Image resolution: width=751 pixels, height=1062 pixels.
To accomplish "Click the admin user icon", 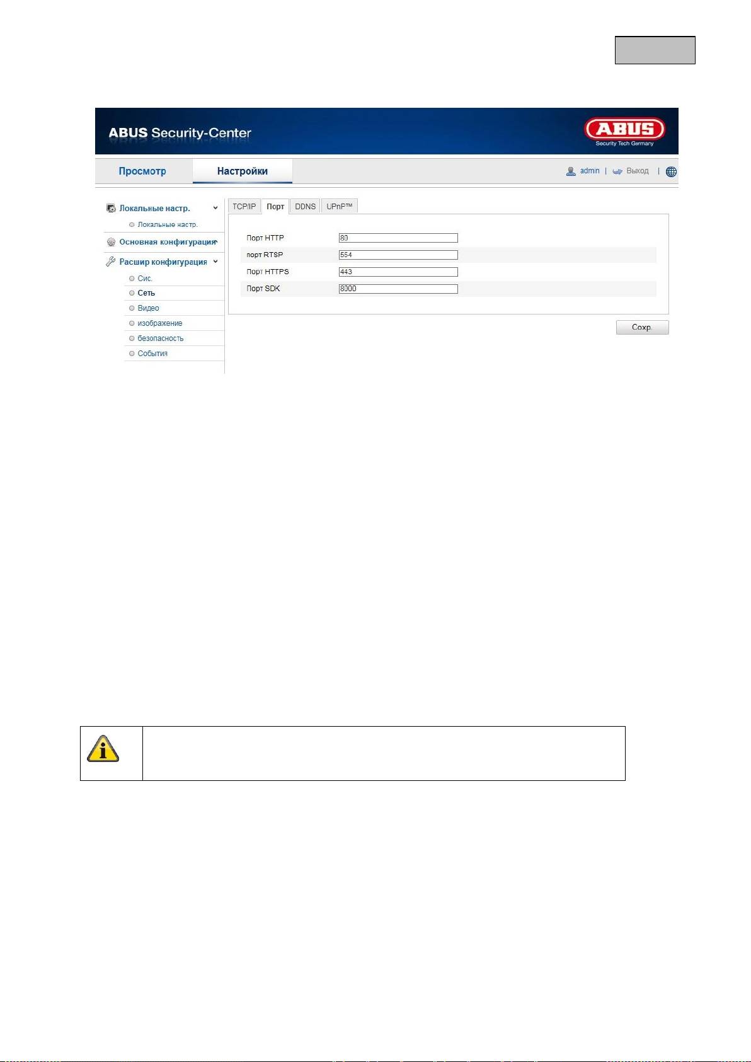I will (x=571, y=171).
